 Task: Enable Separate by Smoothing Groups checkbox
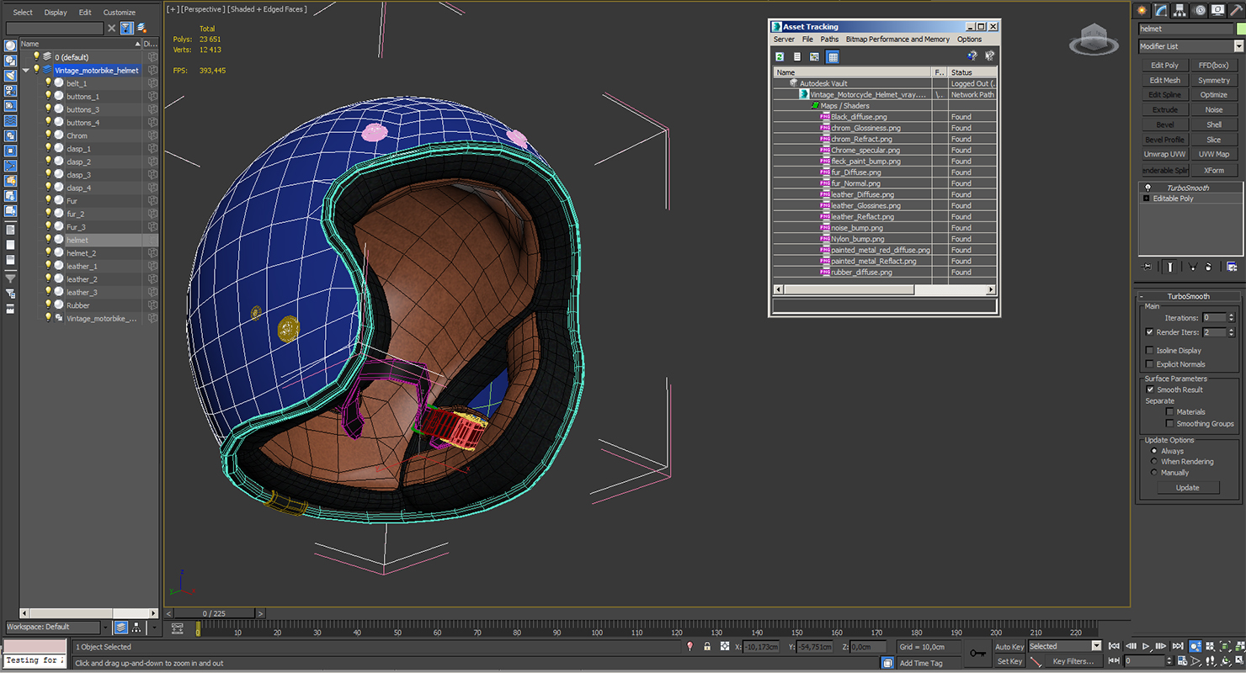pyautogui.click(x=1169, y=424)
